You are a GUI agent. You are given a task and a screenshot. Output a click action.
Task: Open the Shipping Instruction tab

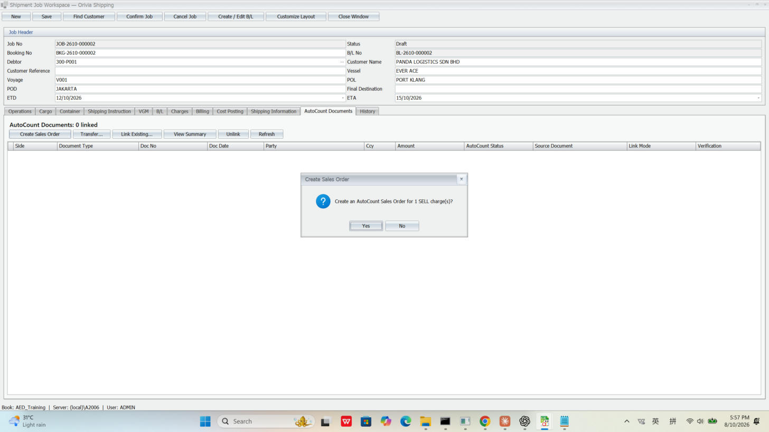(109, 111)
